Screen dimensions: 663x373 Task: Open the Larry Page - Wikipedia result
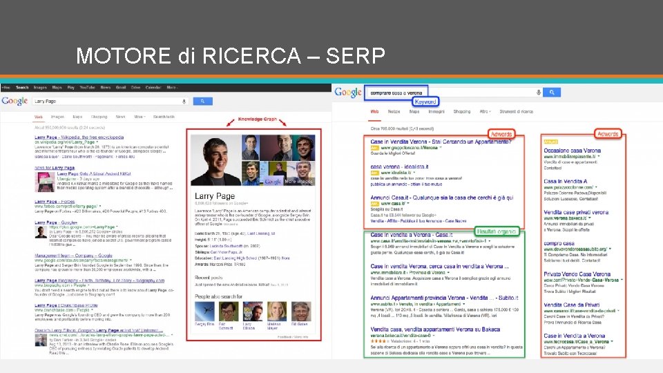pyautogui.click(x=79, y=137)
